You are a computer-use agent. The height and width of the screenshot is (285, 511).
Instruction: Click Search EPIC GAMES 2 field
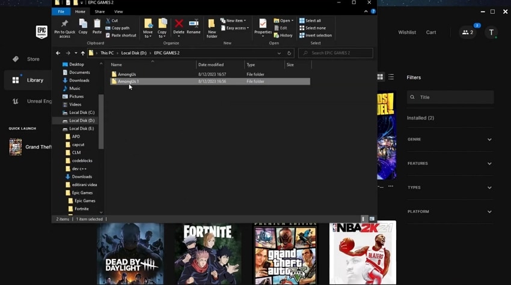pos(335,53)
